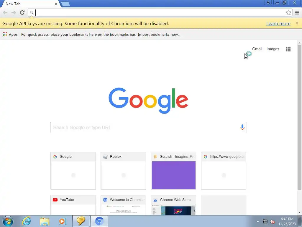Open the Google most-visited thumbnail

click(73, 171)
